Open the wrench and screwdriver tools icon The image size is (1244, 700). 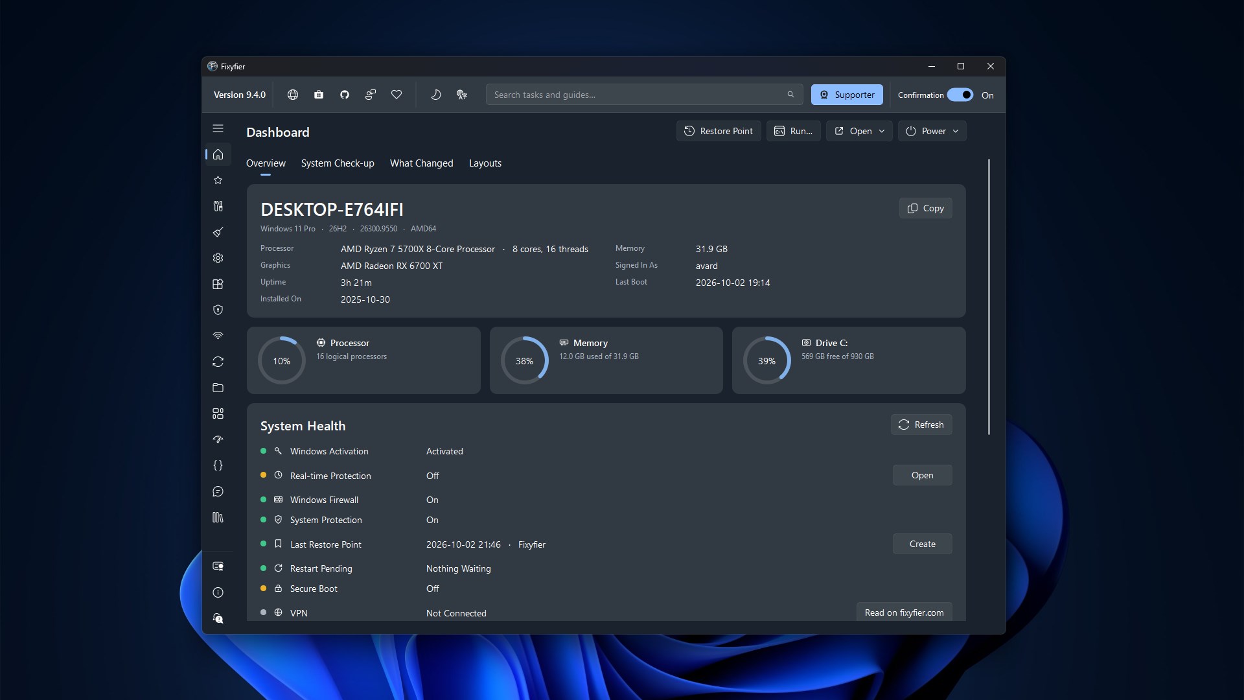pos(218,206)
